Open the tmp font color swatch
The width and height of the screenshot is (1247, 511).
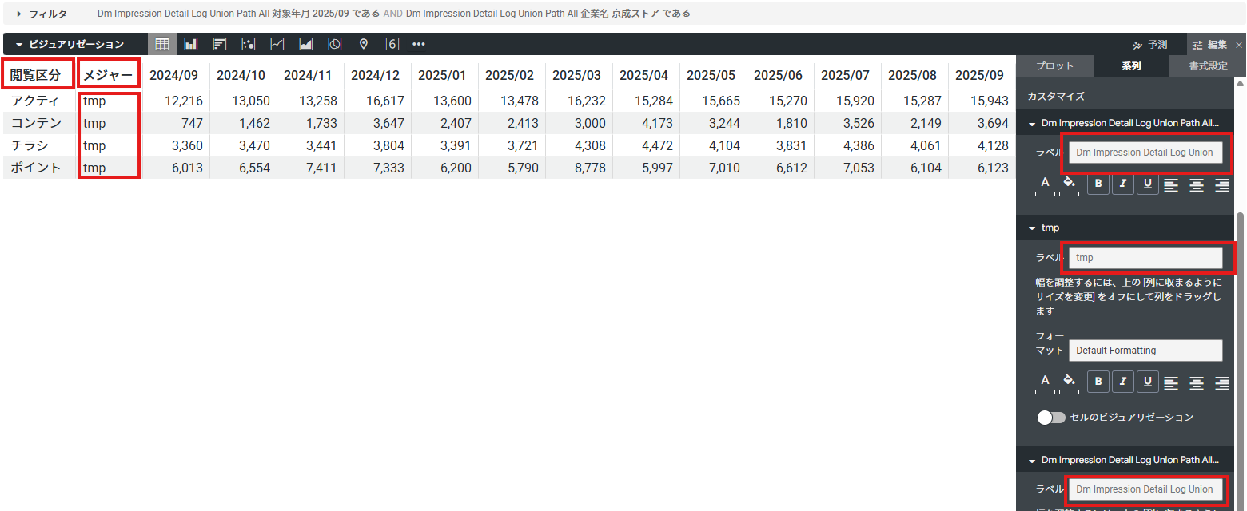(x=1045, y=382)
